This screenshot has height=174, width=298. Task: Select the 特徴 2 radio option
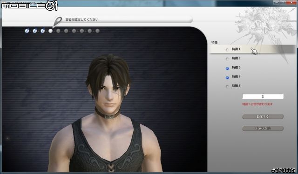tap(227, 59)
